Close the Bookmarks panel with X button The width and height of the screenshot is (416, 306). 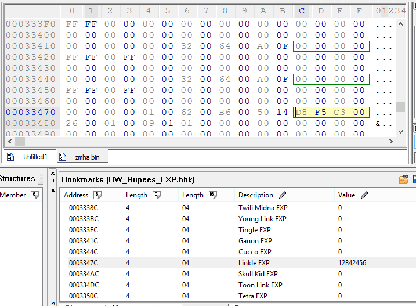(x=53, y=174)
